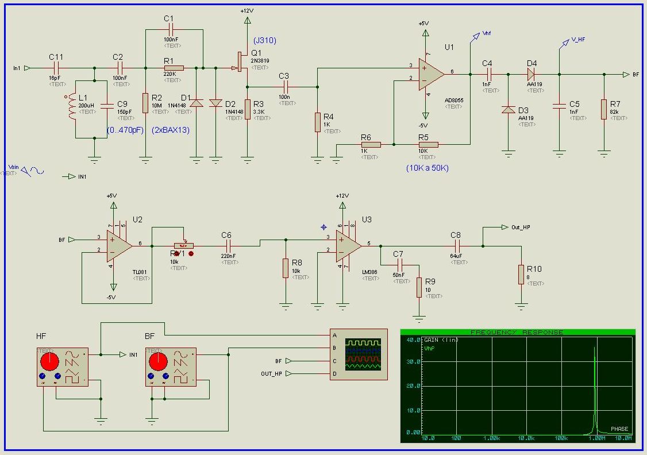The height and width of the screenshot is (455, 647).
Task: Turn the HF generator red frequency knob
Action: coord(49,361)
